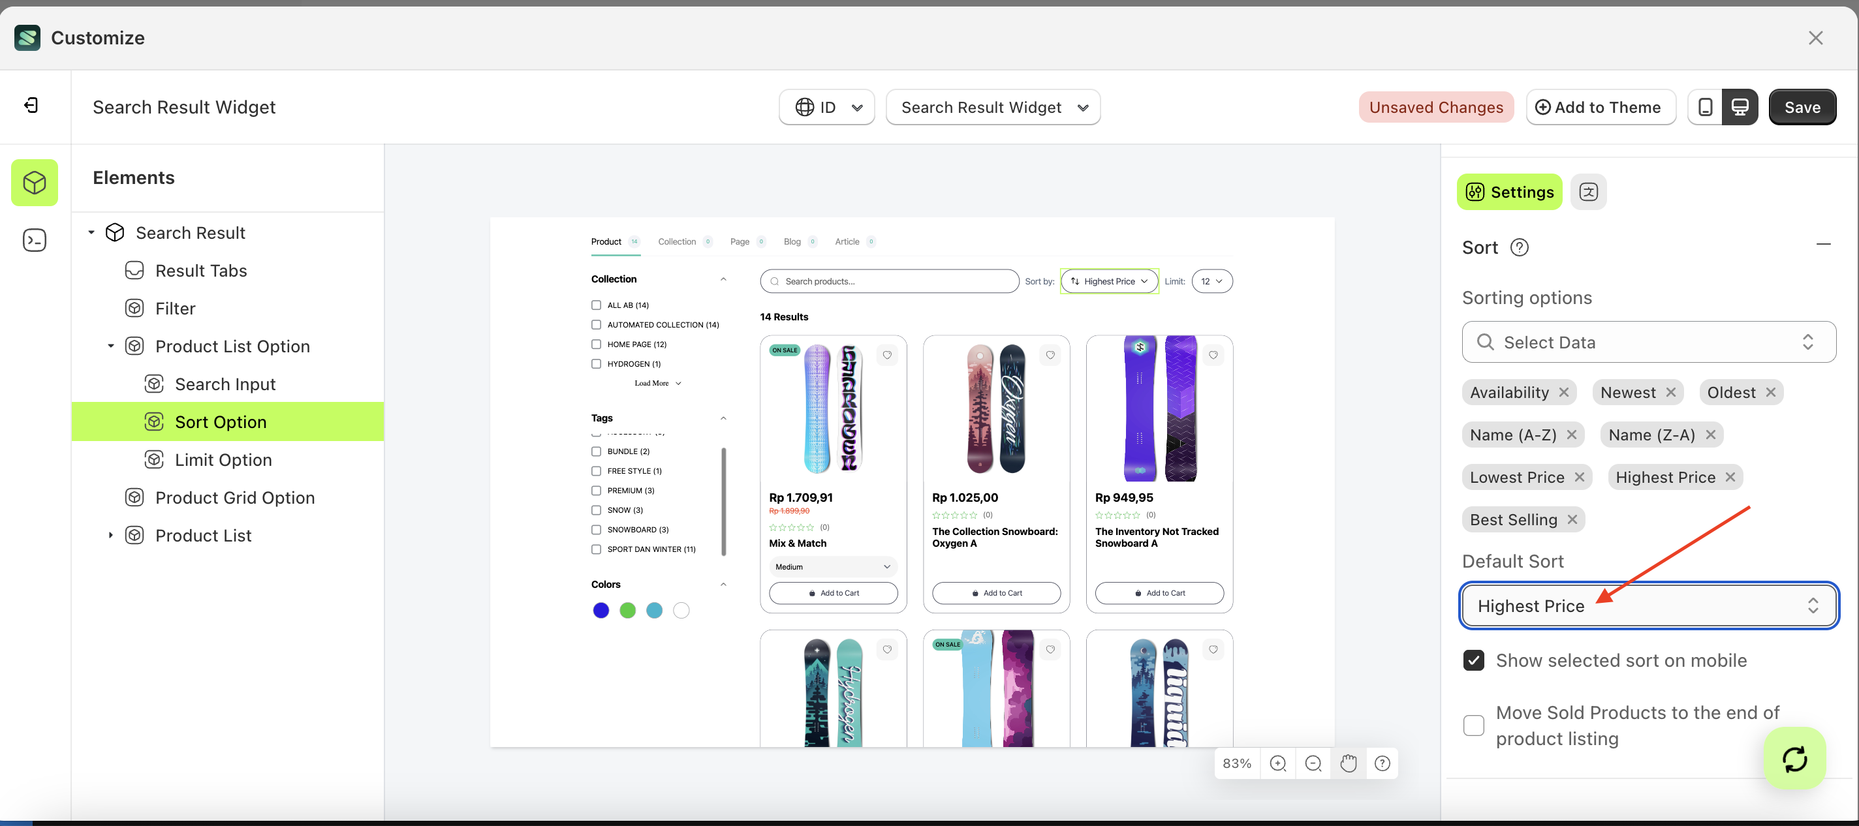This screenshot has width=1859, height=826.
Task: Expand the Product List tree item
Action: point(110,535)
